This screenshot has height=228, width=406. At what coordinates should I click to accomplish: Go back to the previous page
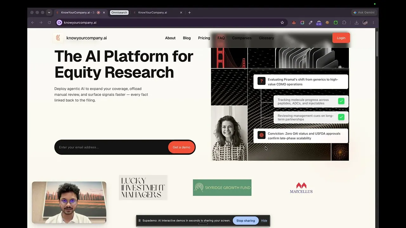point(33,22)
